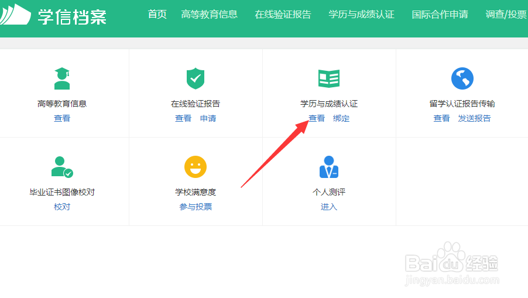Click 查看 under 留学认证报告传输
Image resolution: width=528 pixels, height=298 pixels.
pyautogui.click(x=441, y=118)
